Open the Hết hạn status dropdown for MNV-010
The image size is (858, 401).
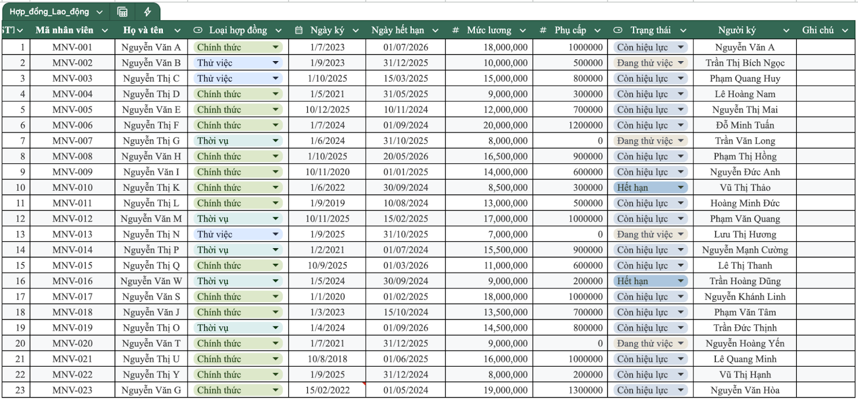[x=681, y=188]
